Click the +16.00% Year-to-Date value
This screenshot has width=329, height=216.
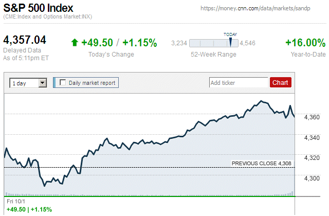pos(305,43)
